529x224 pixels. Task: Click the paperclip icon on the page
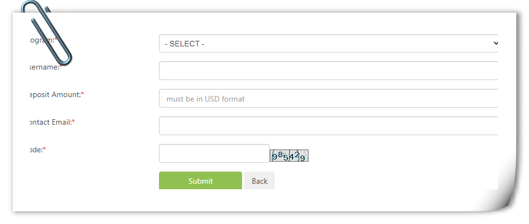46,33
